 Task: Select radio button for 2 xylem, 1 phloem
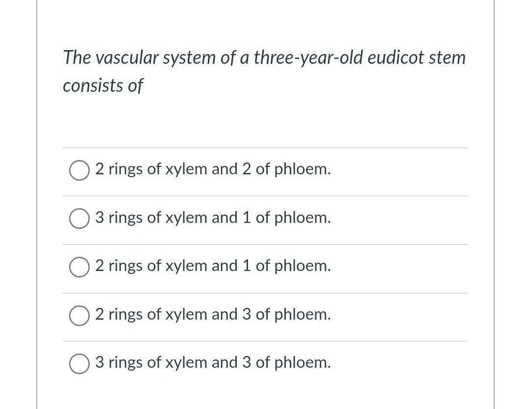(x=79, y=267)
